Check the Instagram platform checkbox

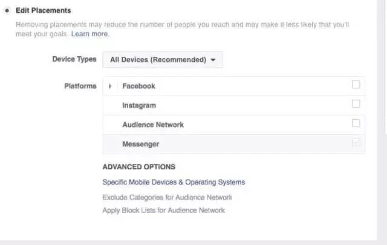(356, 103)
